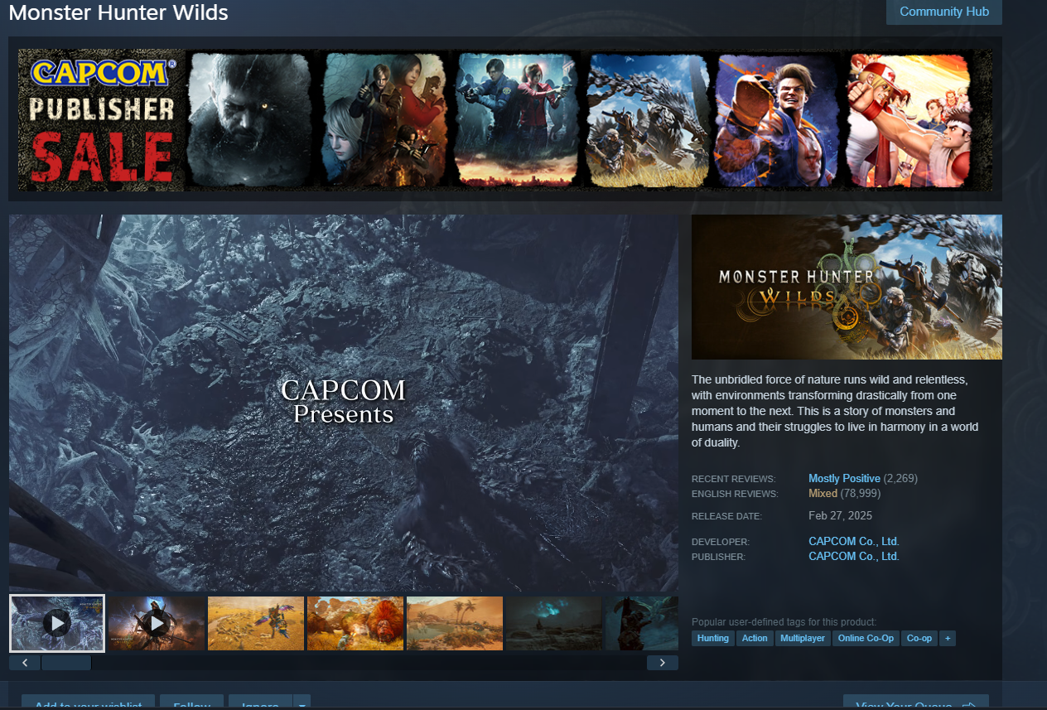Open the publisher CAPCOM Co., Ltd. link

coord(854,557)
